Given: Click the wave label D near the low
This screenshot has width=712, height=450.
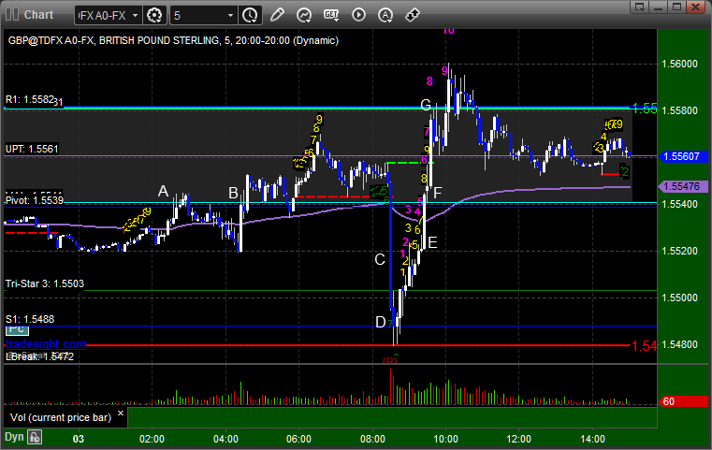Looking at the screenshot, I should click(381, 323).
